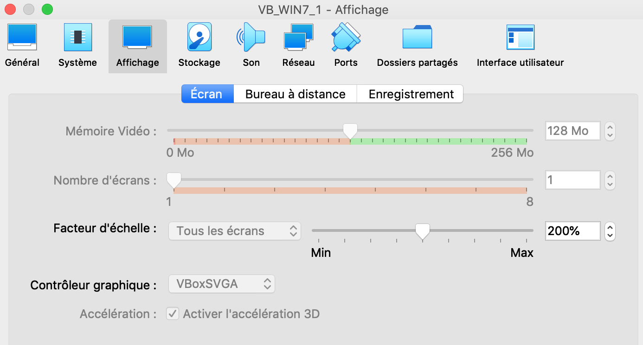Click the Facteur d'échelle slider handle
Viewport: 643px width, 345px height.
[x=422, y=231]
